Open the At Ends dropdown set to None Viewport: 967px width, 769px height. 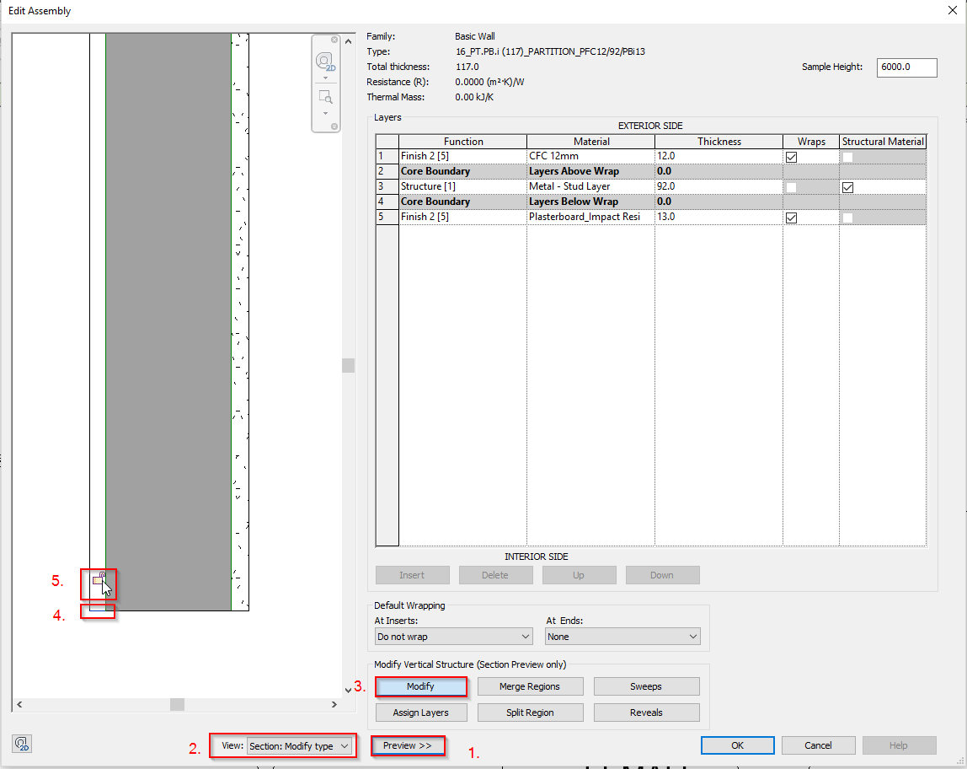coord(622,637)
